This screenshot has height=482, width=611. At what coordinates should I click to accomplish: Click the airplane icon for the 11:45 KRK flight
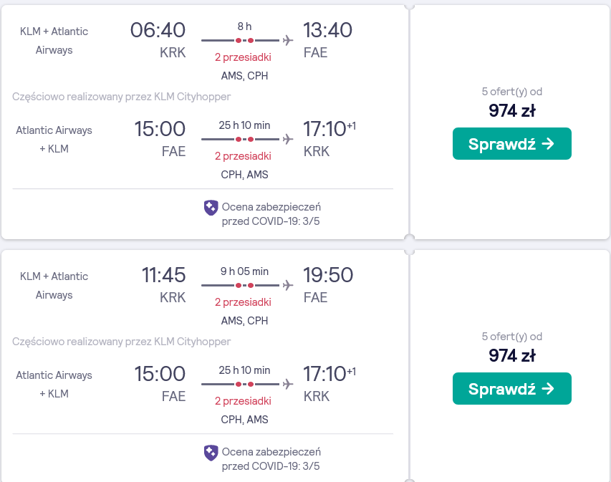pyautogui.click(x=288, y=285)
